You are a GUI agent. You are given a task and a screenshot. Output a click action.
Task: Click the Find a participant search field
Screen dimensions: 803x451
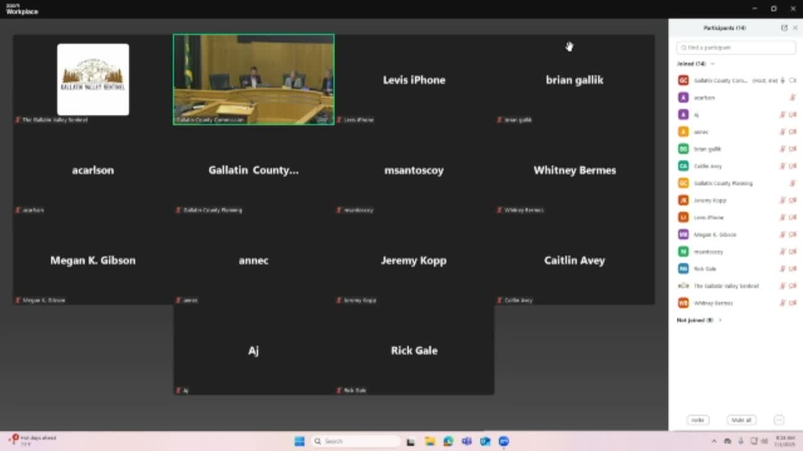pyautogui.click(x=736, y=48)
